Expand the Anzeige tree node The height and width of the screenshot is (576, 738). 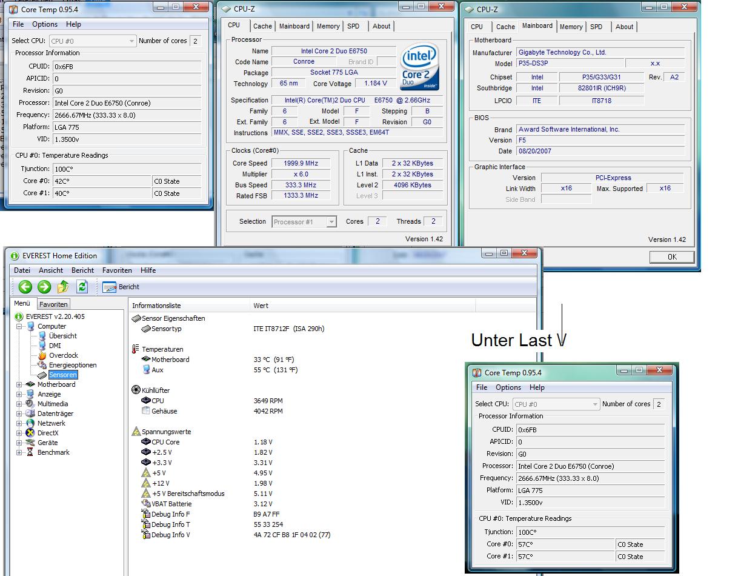point(19,394)
